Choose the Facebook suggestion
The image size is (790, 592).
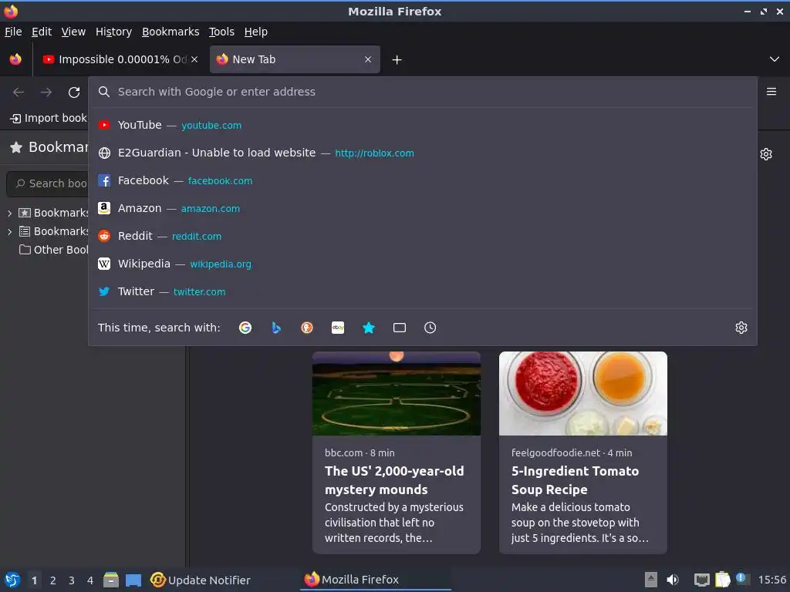pos(423,180)
